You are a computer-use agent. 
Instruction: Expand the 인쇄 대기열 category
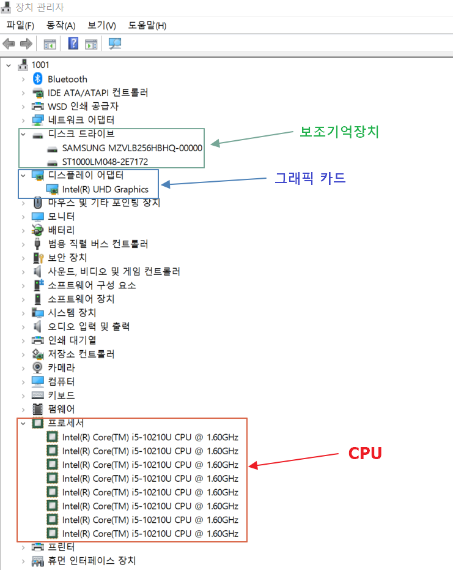23,340
